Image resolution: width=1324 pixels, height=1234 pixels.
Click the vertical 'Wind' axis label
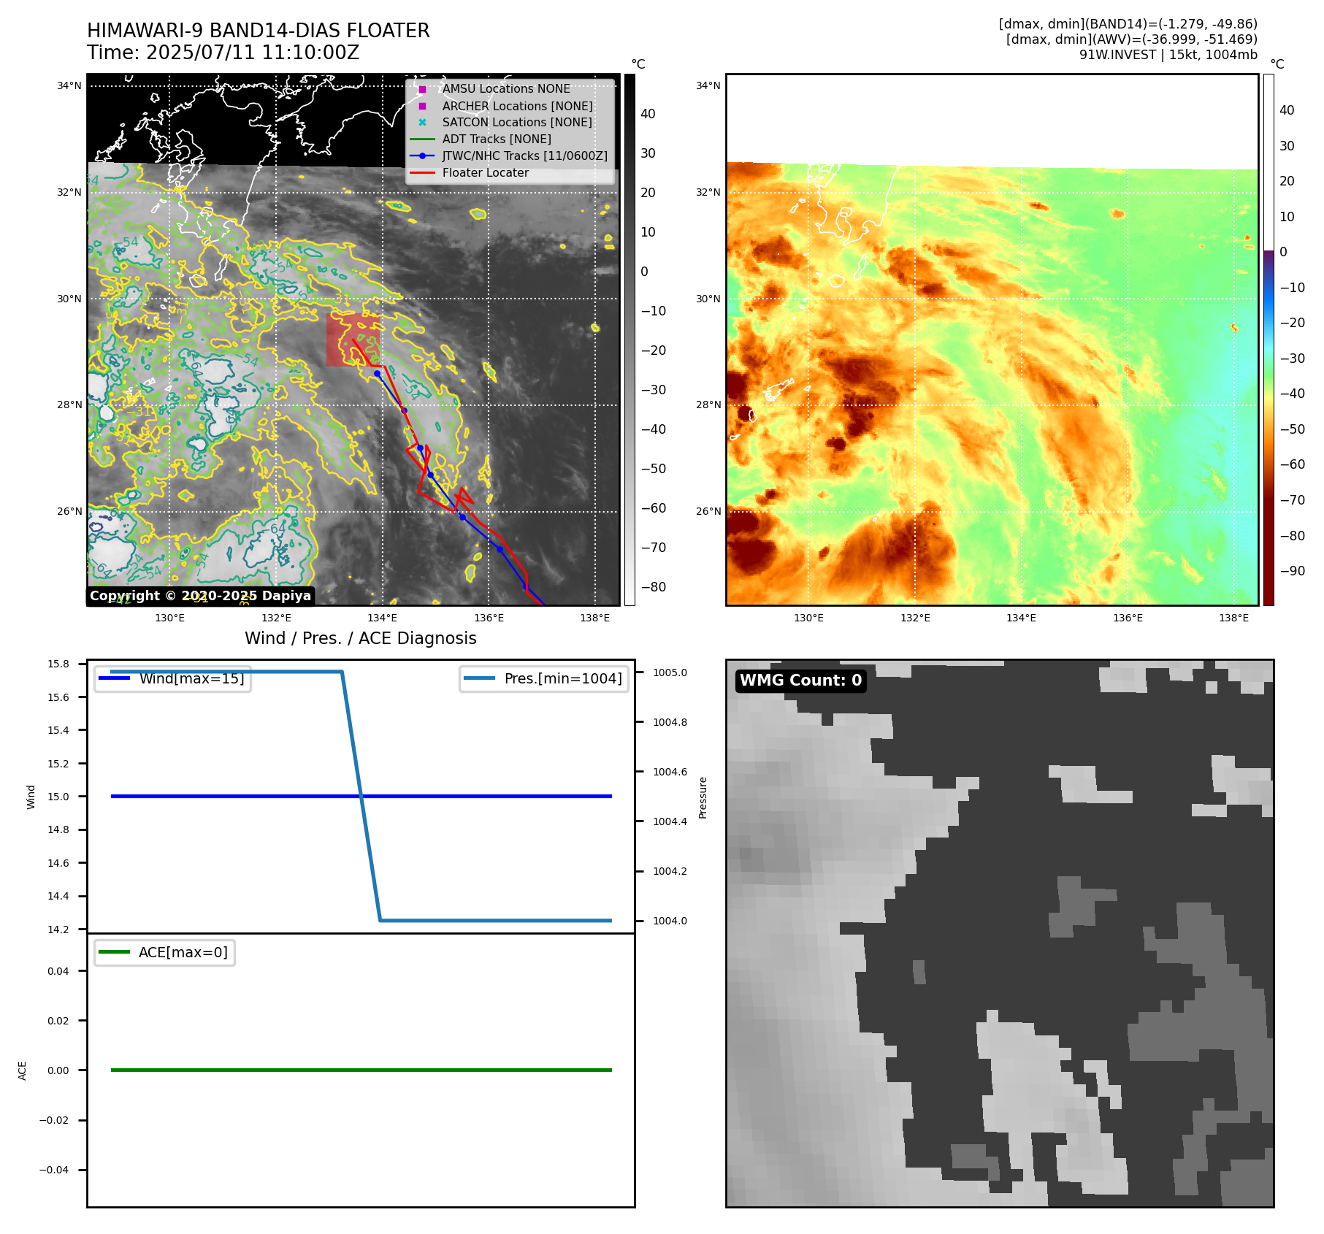[31, 797]
